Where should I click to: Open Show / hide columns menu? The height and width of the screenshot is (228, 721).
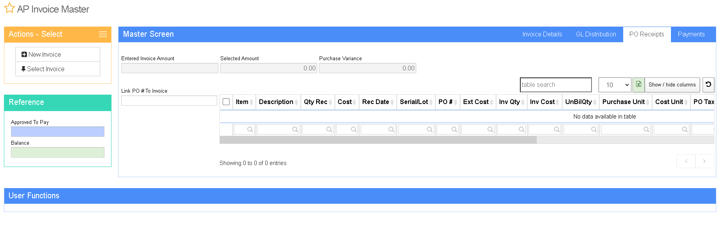[x=672, y=84]
